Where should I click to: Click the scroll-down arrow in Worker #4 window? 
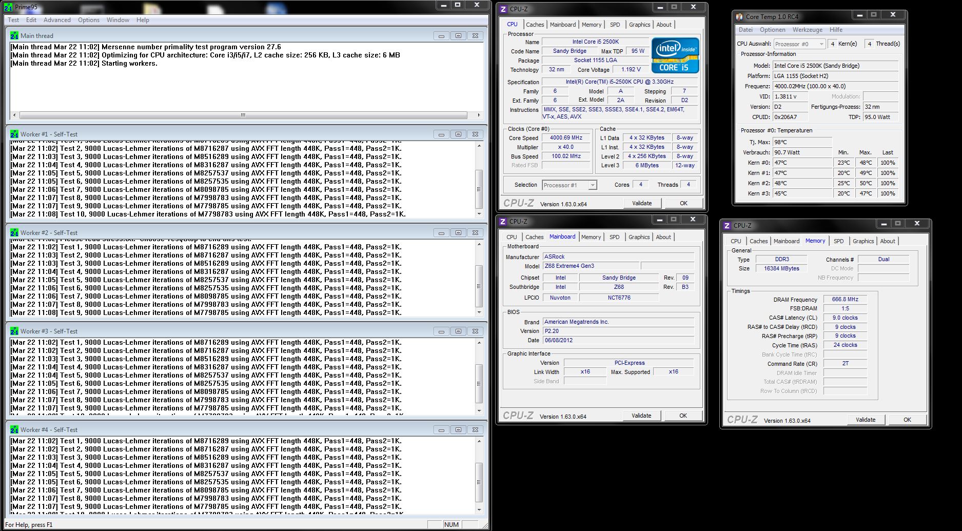[479, 509]
